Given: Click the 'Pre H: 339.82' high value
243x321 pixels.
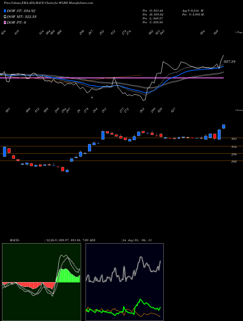Looking at the screenshot, I should coord(153,15).
